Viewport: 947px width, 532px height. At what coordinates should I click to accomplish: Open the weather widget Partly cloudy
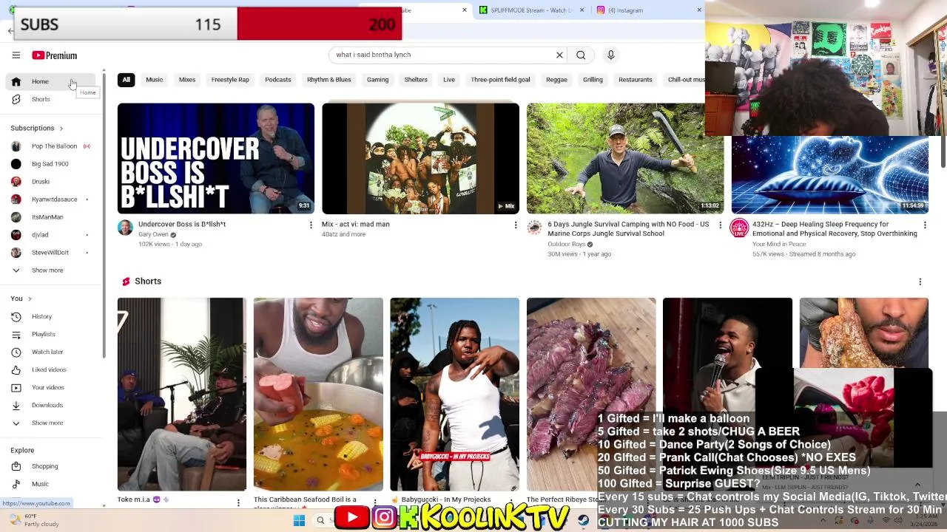(33, 520)
